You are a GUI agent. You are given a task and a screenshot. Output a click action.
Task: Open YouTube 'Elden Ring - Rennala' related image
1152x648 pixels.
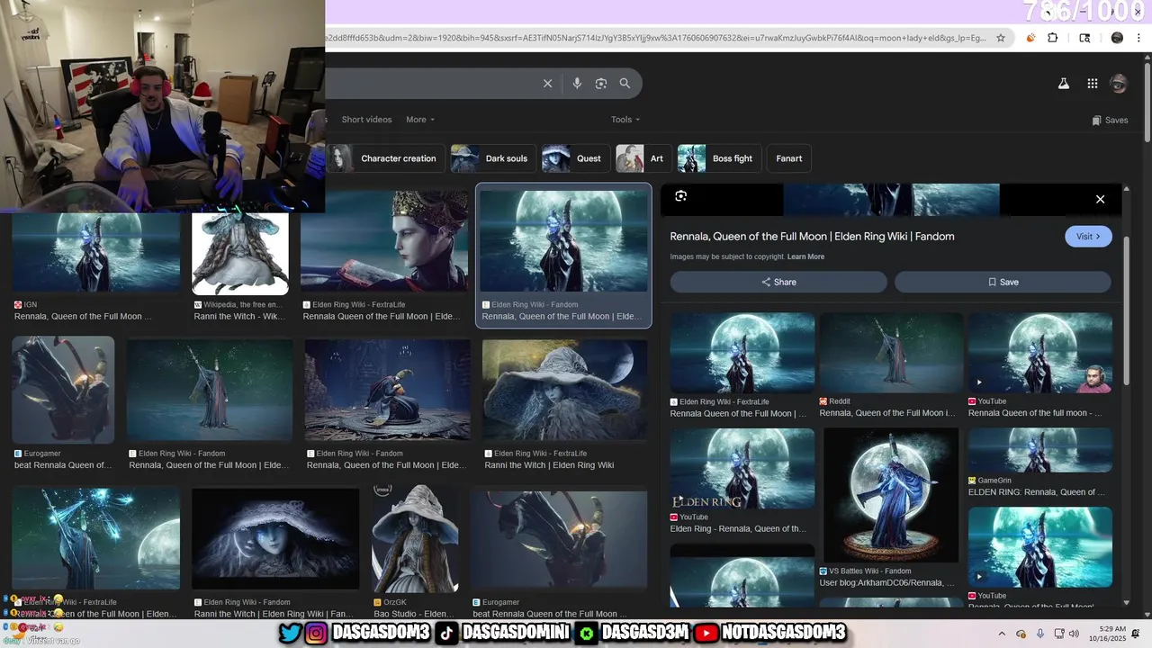(x=742, y=468)
